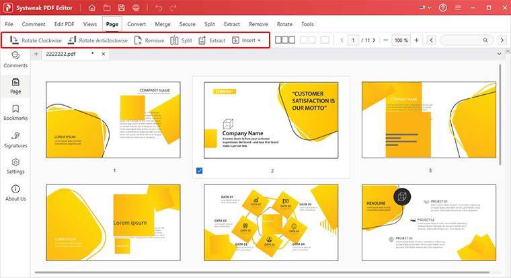
Task: Go to next search result
Action: [502, 40]
